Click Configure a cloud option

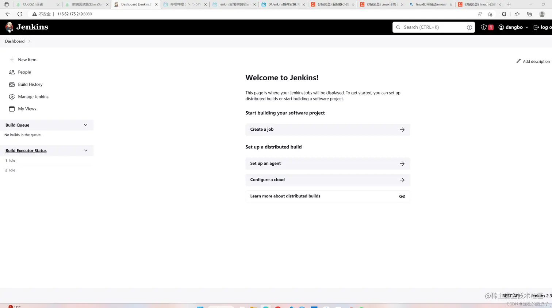pos(327,180)
